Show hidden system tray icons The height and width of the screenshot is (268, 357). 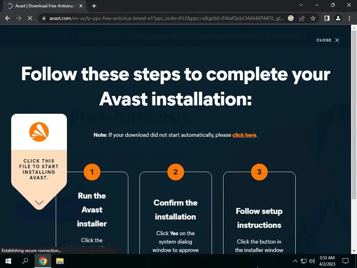pyautogui.click(x=295, y=261)
